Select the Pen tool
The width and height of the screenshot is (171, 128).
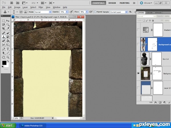[3, 49]
